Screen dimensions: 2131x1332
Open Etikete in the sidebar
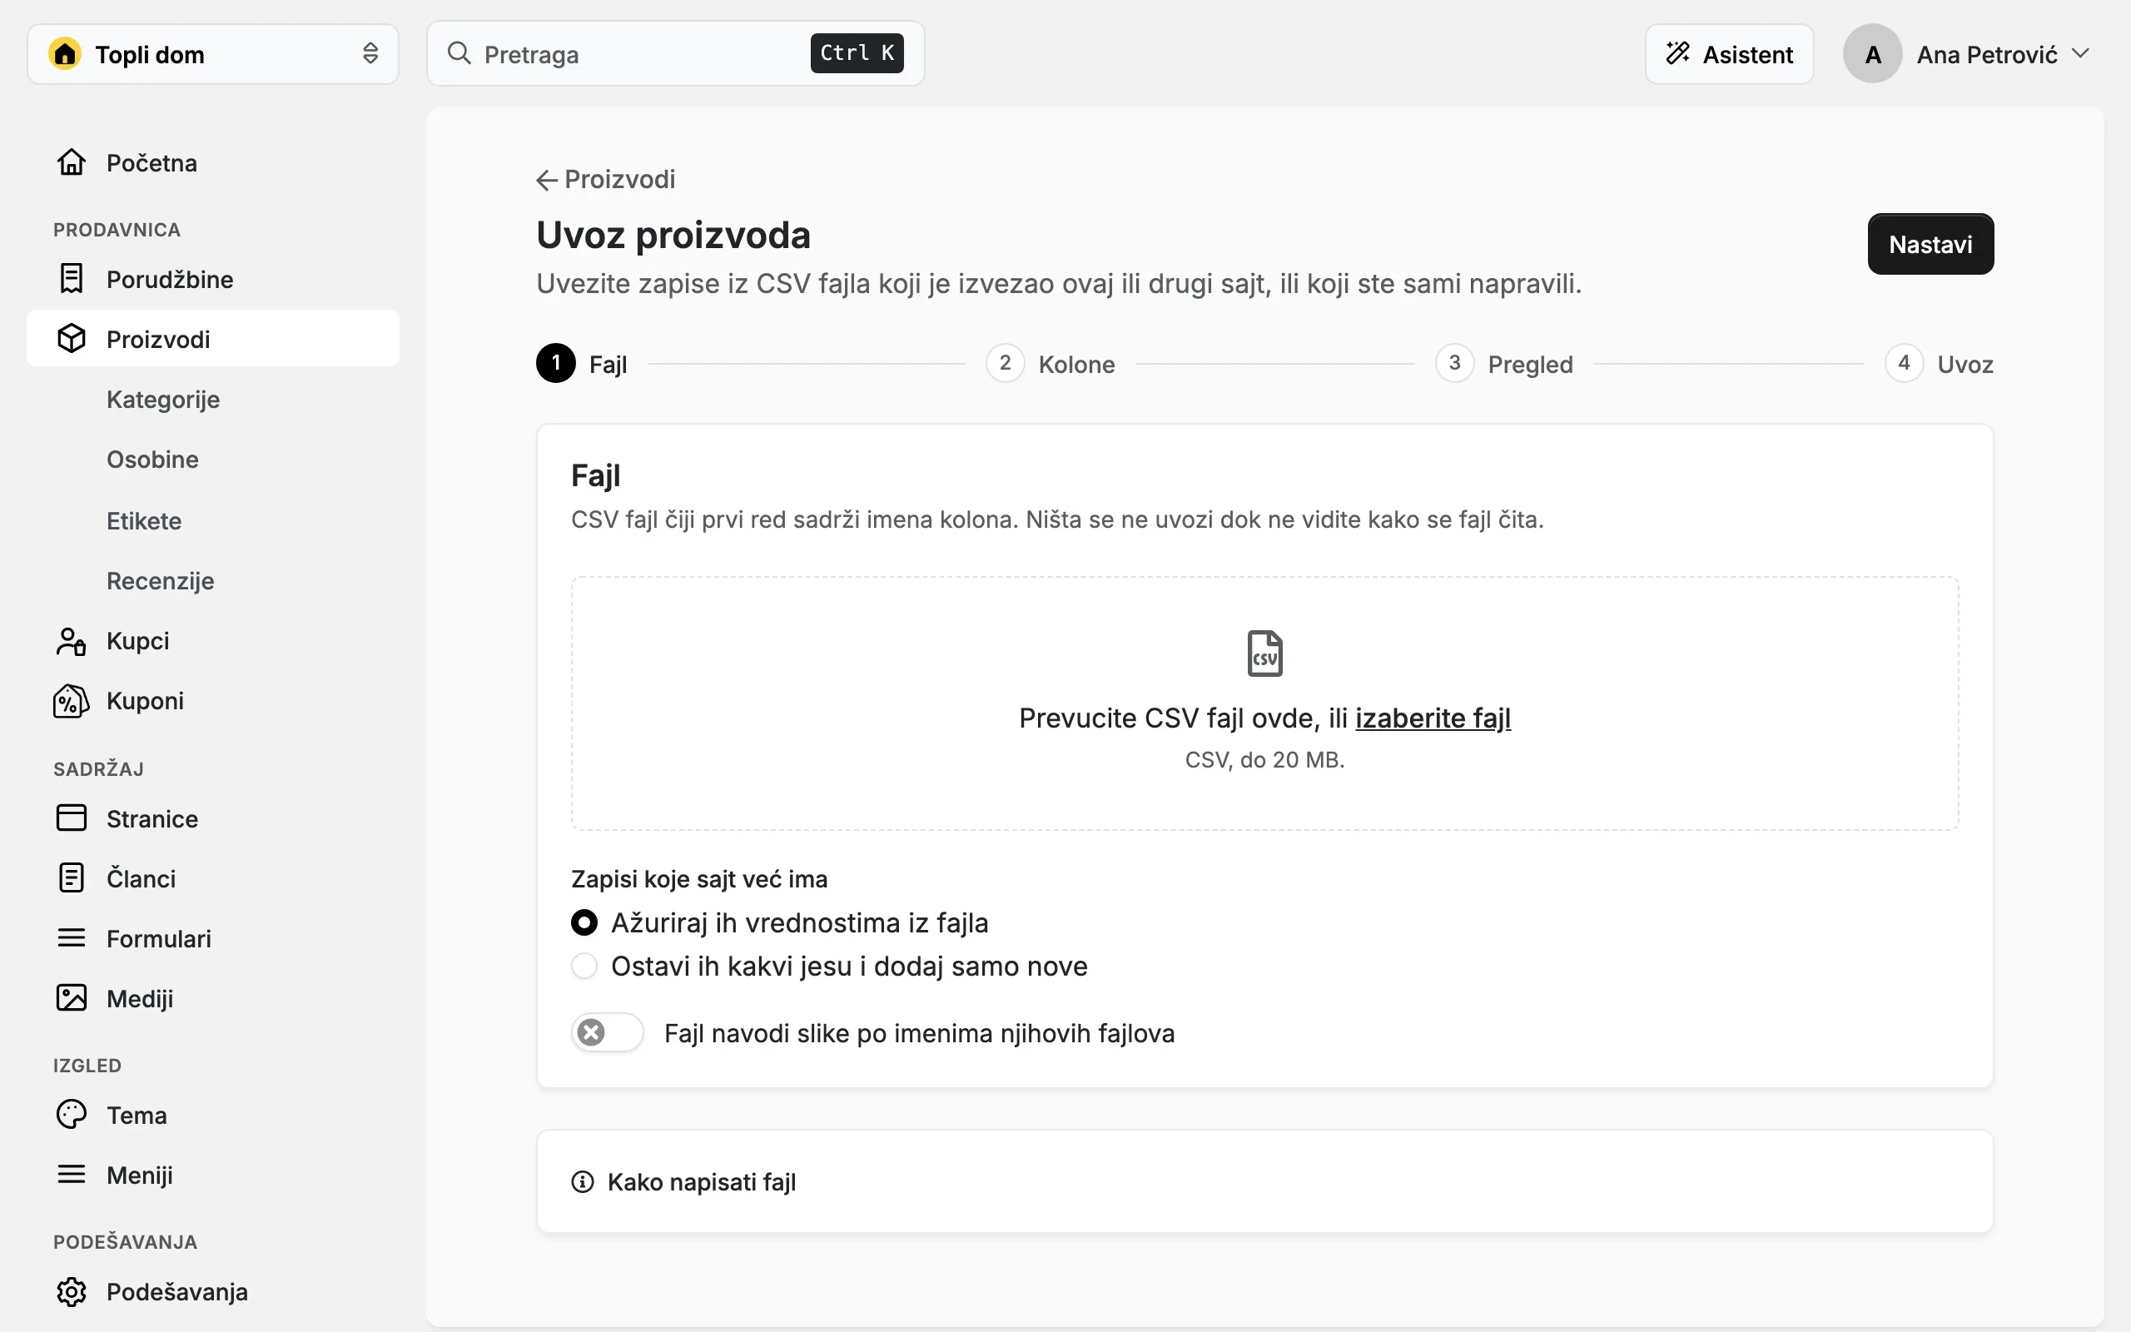tap(143, 520)
